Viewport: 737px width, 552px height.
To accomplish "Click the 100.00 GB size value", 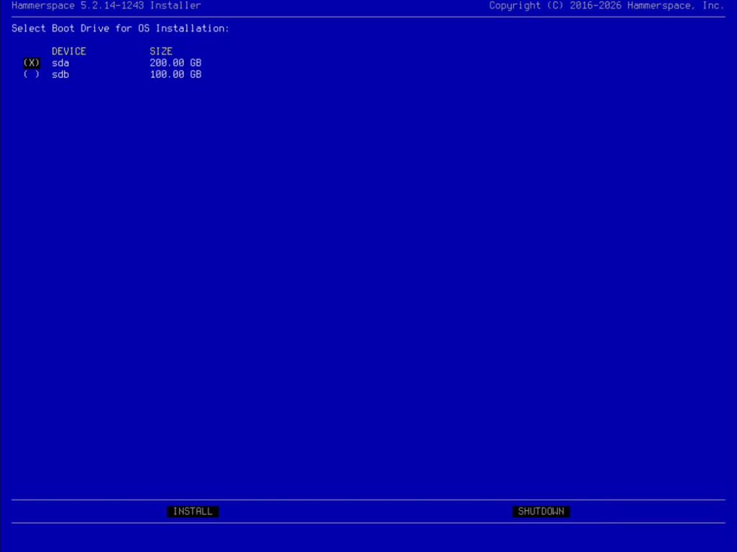I will click(x=176, y=75).
